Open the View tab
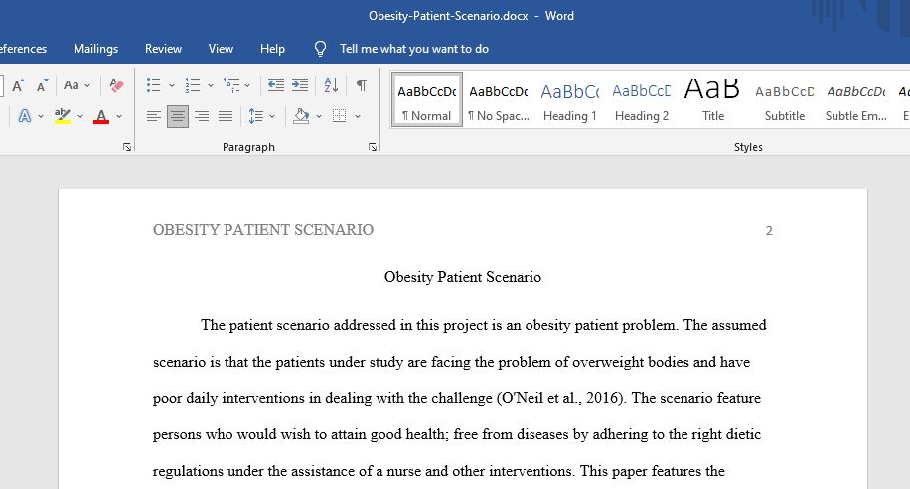910x489 pixels. point(221,49)
